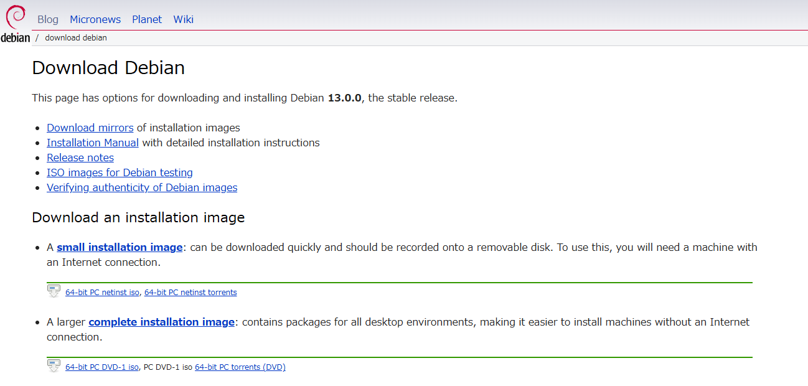
Task: Click 'Download an installation image' heading
Action: point(138,217)
